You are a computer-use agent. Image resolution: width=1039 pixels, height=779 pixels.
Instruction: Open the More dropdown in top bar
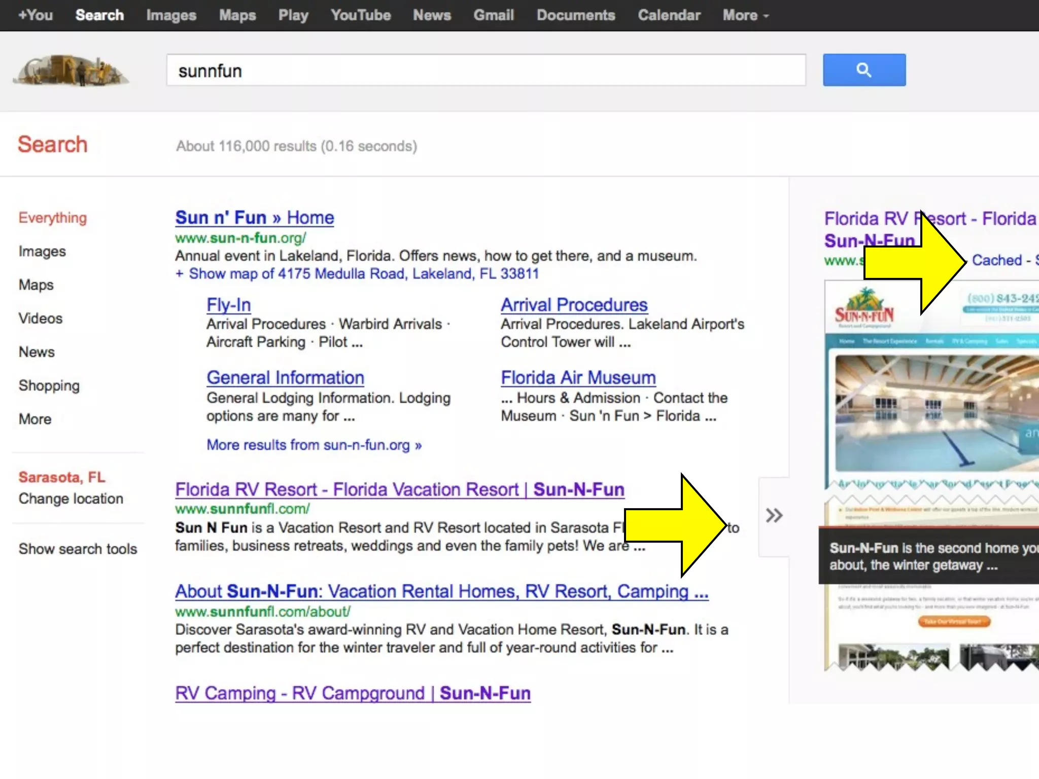point(745,15)
